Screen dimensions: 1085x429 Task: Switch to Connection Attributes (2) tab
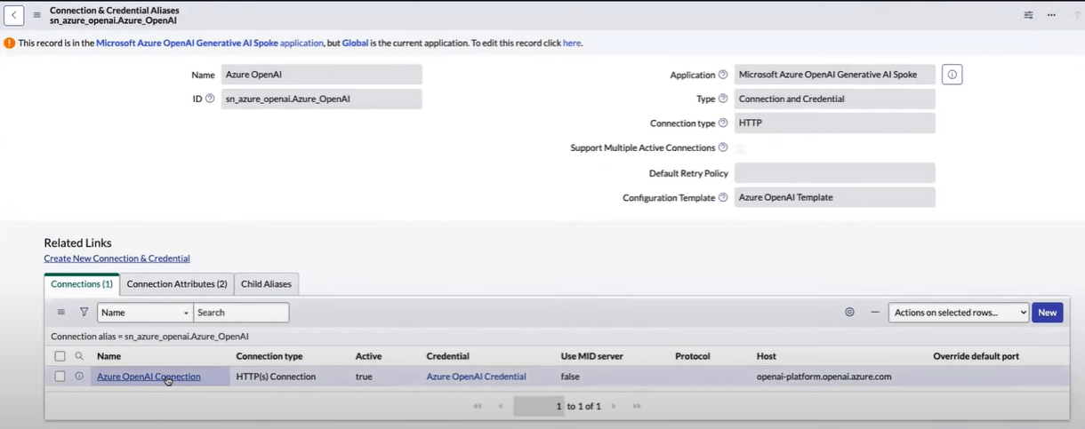click(x=177, y=284)
